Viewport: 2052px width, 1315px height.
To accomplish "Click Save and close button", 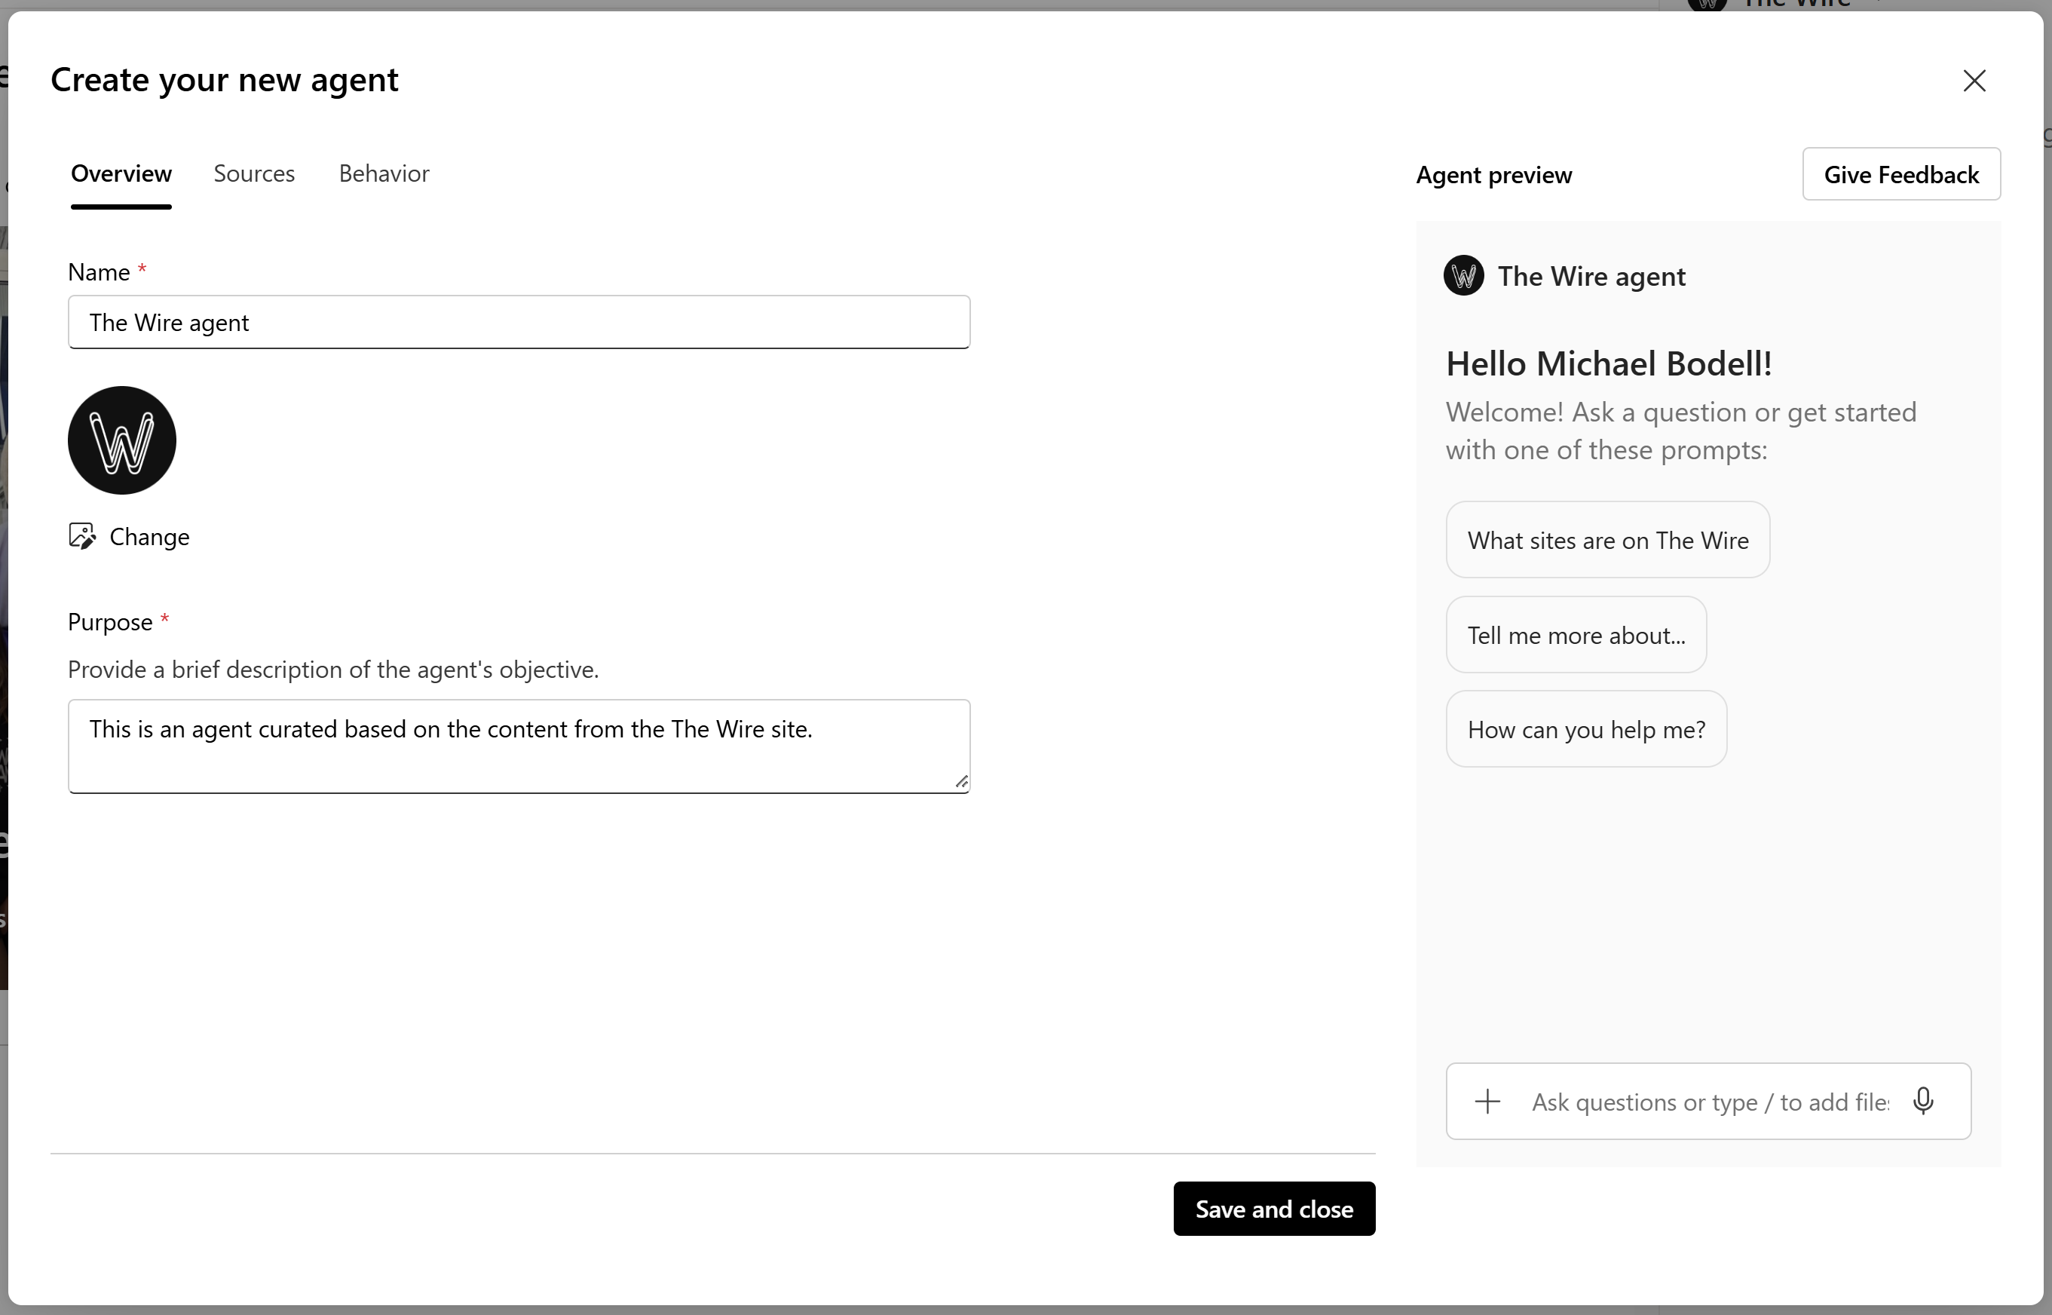I will click(x=1273, y=1209).
